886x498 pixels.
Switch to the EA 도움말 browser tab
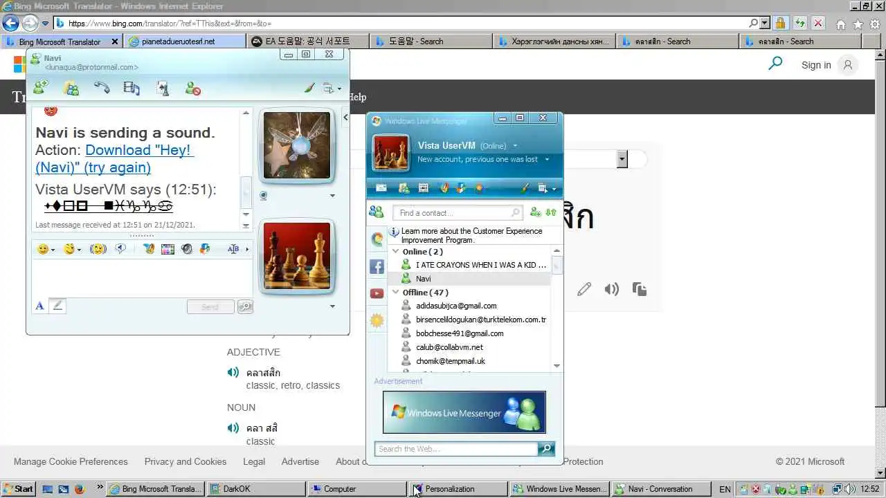[309, 41]
